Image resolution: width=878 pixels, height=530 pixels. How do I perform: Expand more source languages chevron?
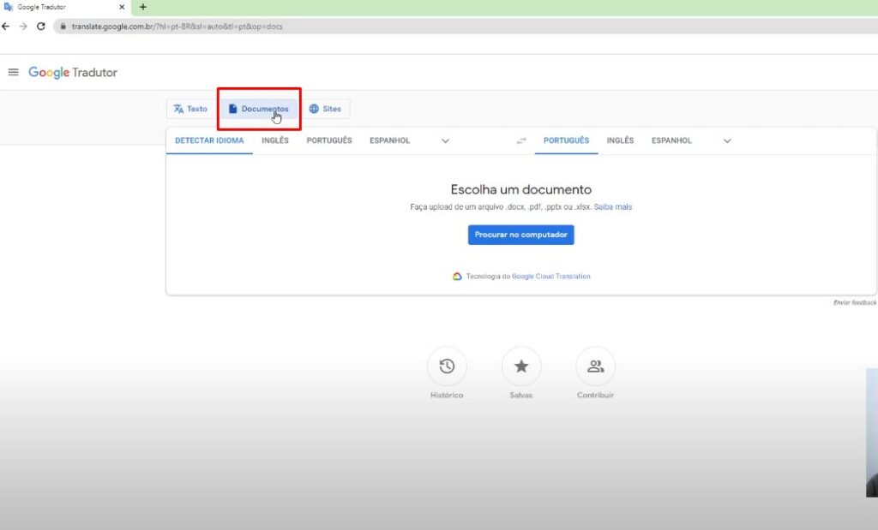point(445,140)
